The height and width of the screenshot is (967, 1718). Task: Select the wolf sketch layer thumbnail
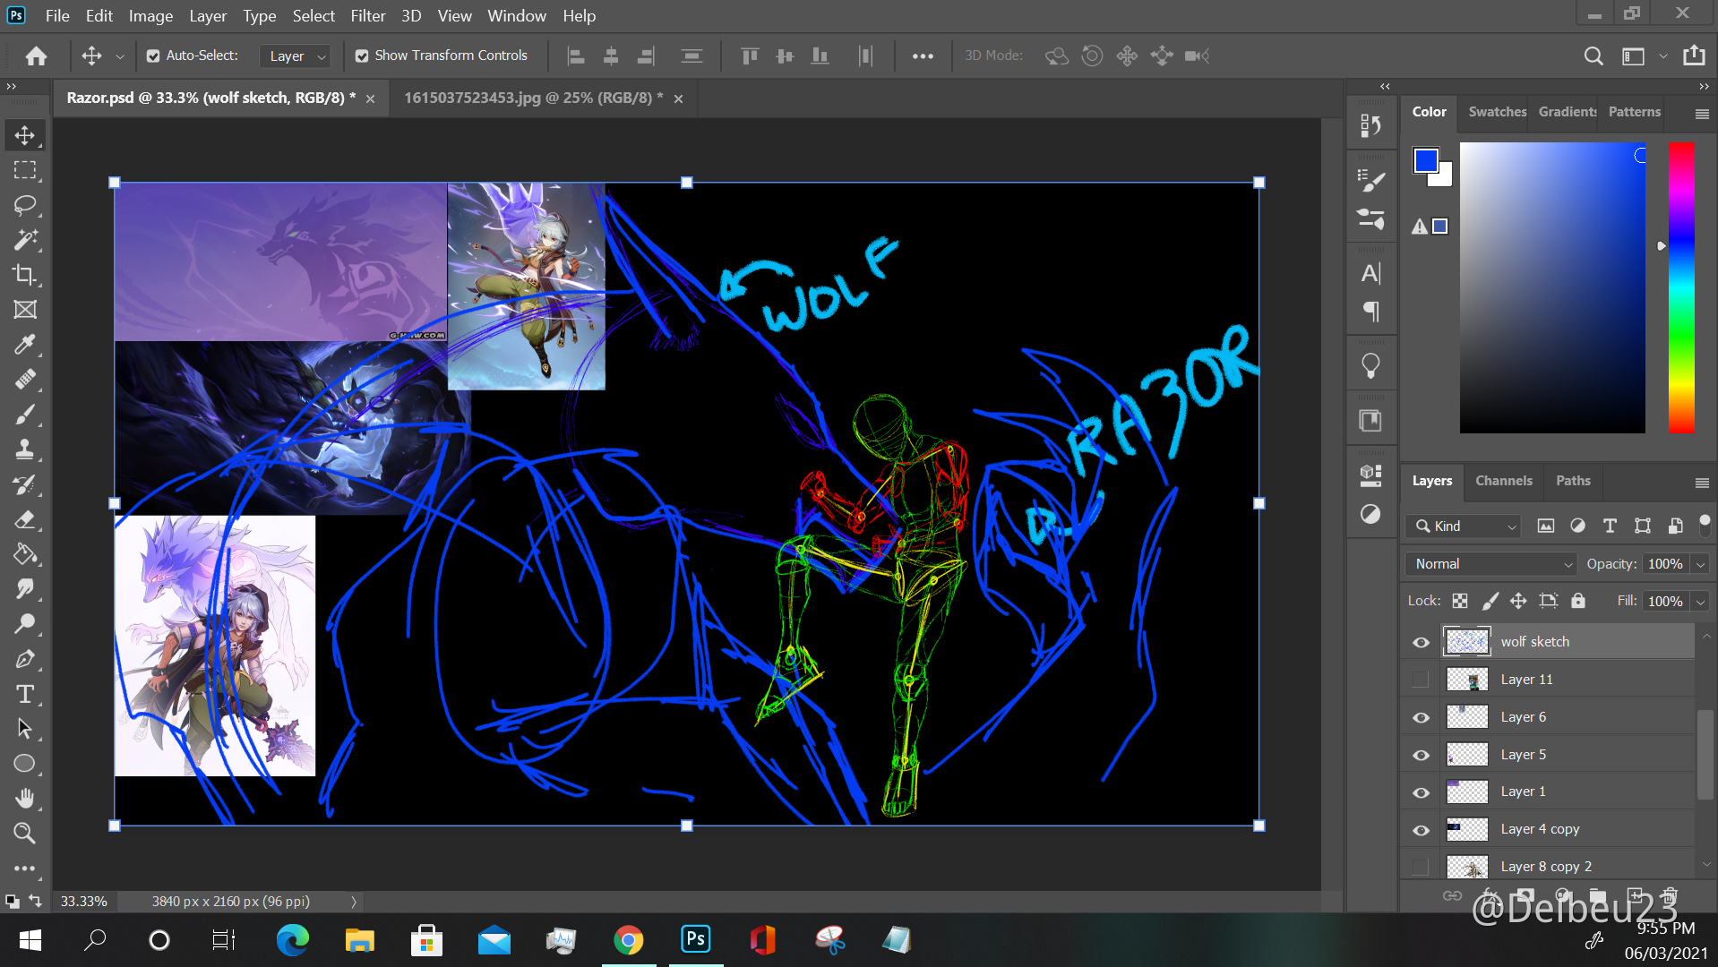click(x=1466, y=641)
